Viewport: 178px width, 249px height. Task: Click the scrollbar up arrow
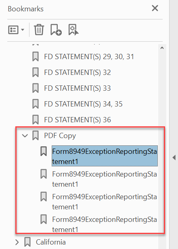coord(162,48)
